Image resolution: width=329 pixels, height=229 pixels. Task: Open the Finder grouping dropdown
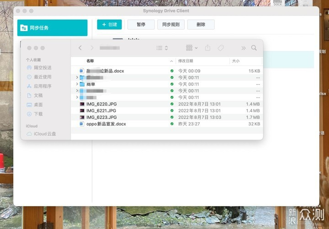(192, 48)
